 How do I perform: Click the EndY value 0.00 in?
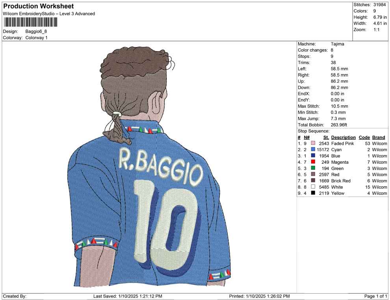pyautogui.click(x=338, y=100)
